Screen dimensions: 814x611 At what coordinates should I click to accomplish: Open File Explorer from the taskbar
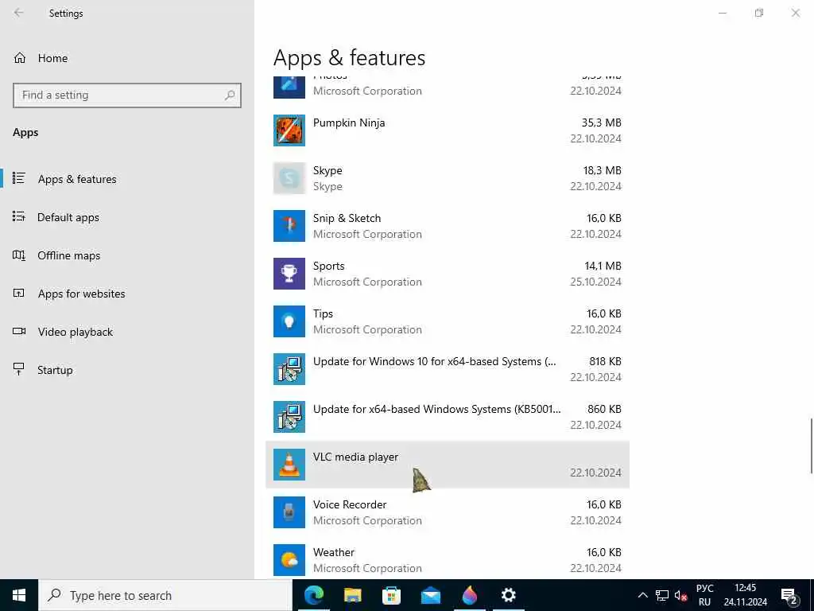(352, 595)
